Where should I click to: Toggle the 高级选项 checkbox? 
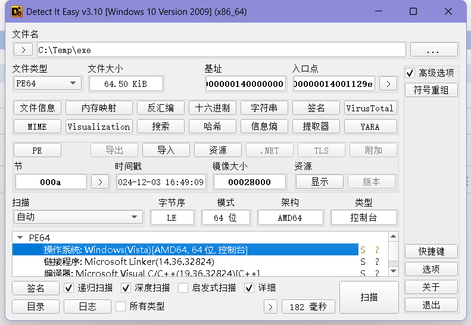(410, 73)
